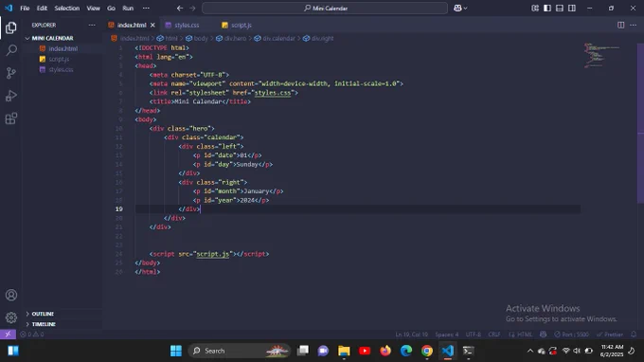Open index.html in the Explorer tree
This screenshot has height=362, width=644.
(x=62, y=48)
